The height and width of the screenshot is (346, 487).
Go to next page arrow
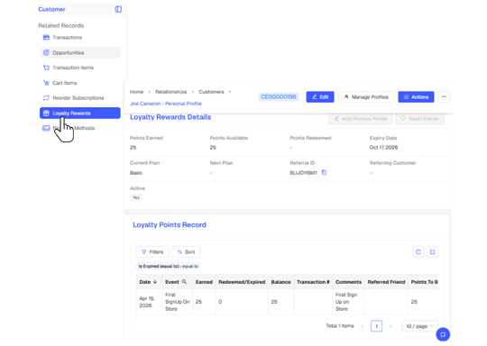(391, 326)
